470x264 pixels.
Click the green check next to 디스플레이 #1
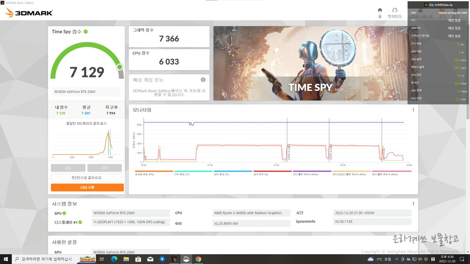pos(80,222)
